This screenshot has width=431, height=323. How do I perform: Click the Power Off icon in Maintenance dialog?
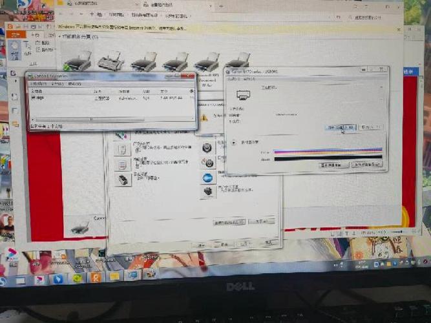(x=206, y=147)
